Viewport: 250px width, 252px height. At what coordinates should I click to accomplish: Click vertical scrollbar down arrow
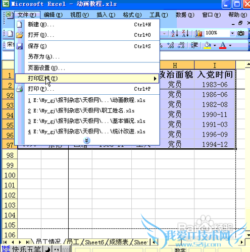pyautogui.click(x=248, y=235)
